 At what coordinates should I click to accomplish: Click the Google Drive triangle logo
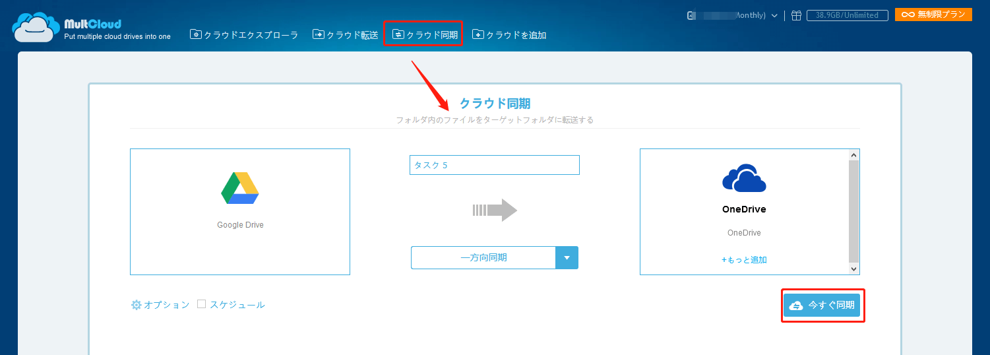pos(240,188)
